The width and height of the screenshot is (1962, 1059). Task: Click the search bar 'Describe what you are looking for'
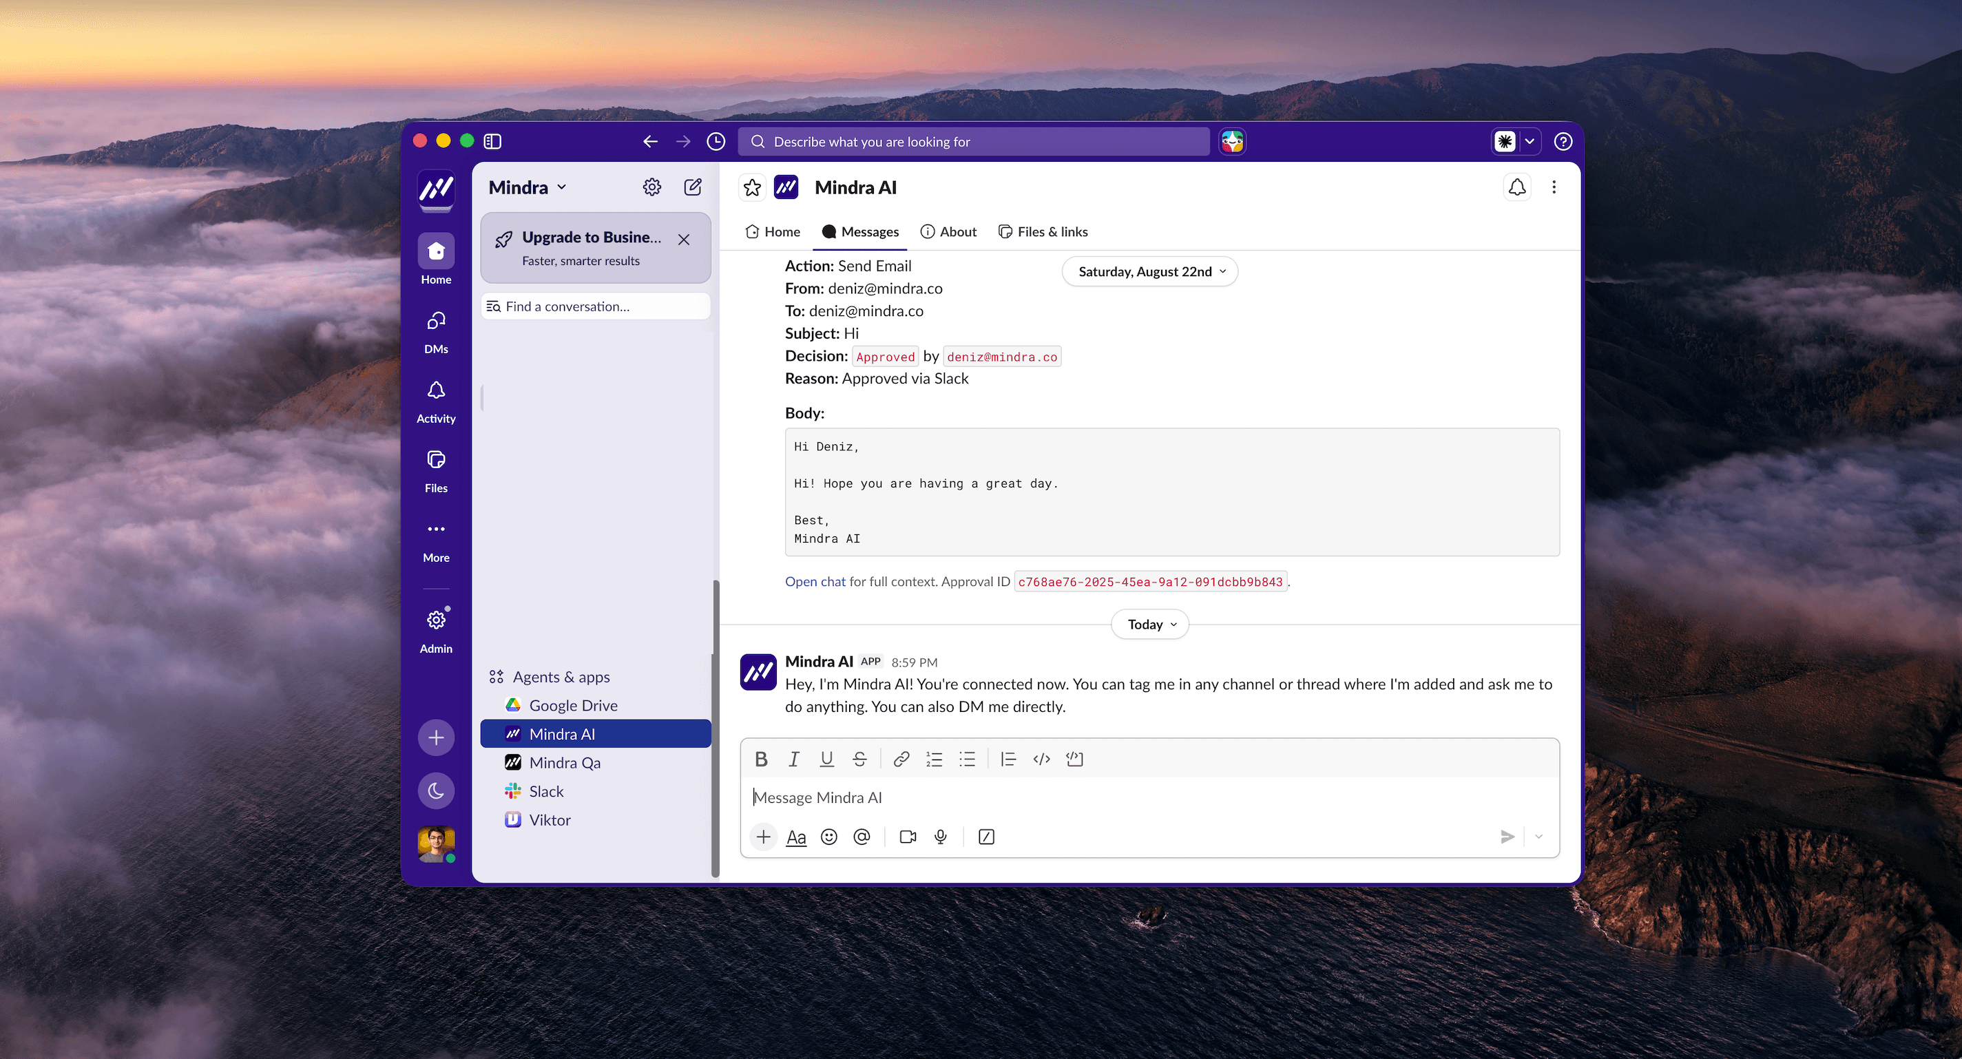[973, 142]
